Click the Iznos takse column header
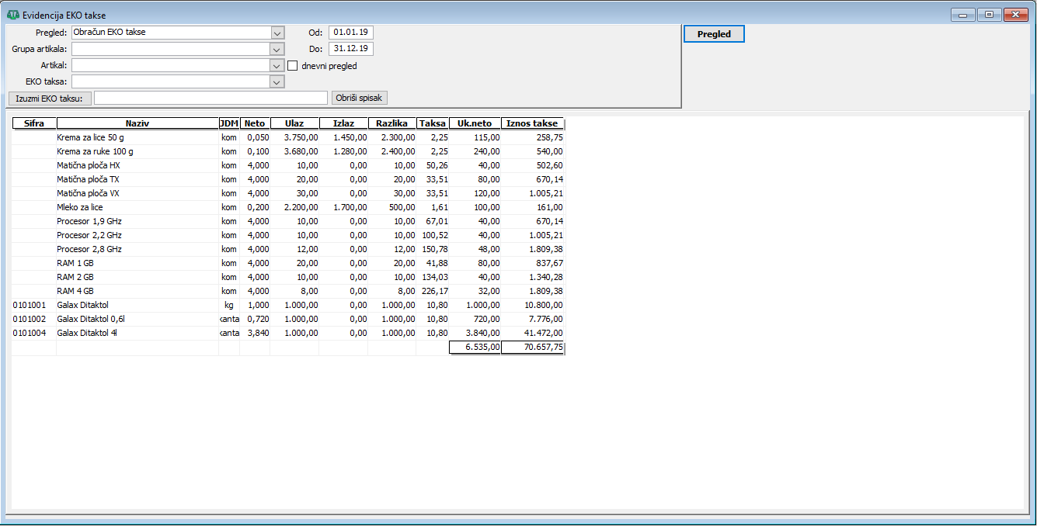 click(532, 123)
